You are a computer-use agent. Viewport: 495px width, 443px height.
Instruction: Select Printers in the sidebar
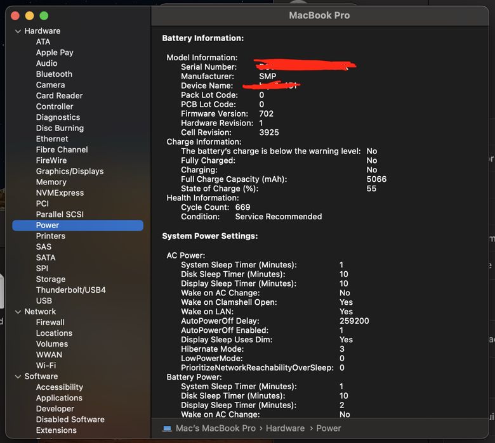[51, 236]
